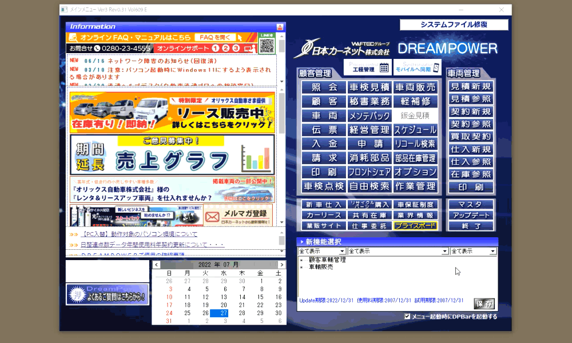The width and height of the screenshot is (572, 343).
Task: Open the オリックス レンタ&リースアップ車両 banner
Action: coord(172,190)
